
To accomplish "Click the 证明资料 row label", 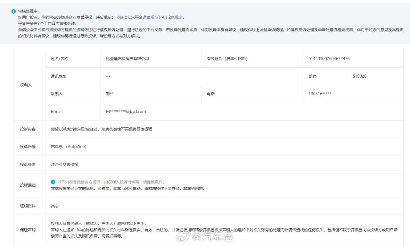I will pyautogui.click(x=28, y=206).
